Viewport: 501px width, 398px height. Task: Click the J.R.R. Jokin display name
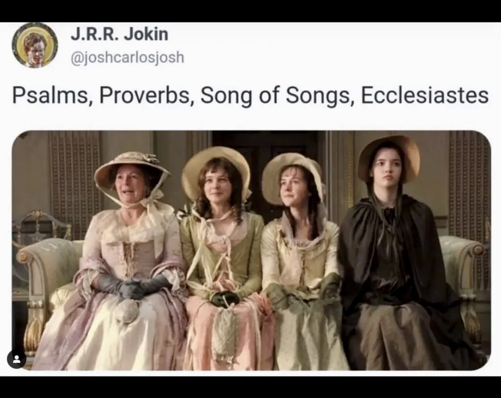click(x=119, y=34)
